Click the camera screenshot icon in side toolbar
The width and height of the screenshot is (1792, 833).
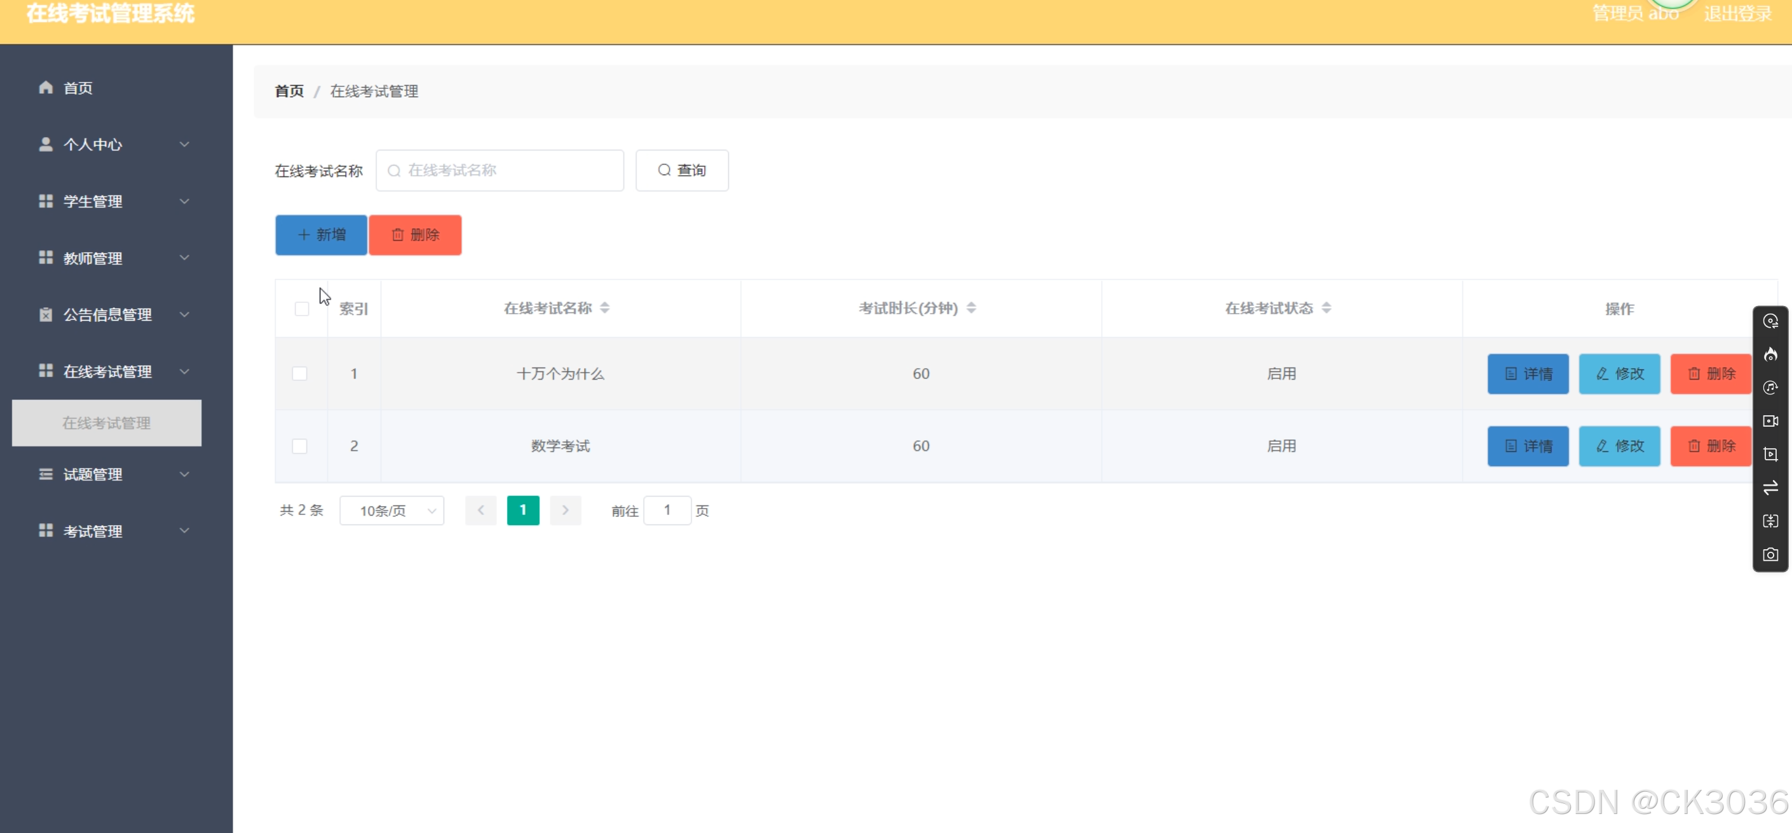[x=1770, y=555]
